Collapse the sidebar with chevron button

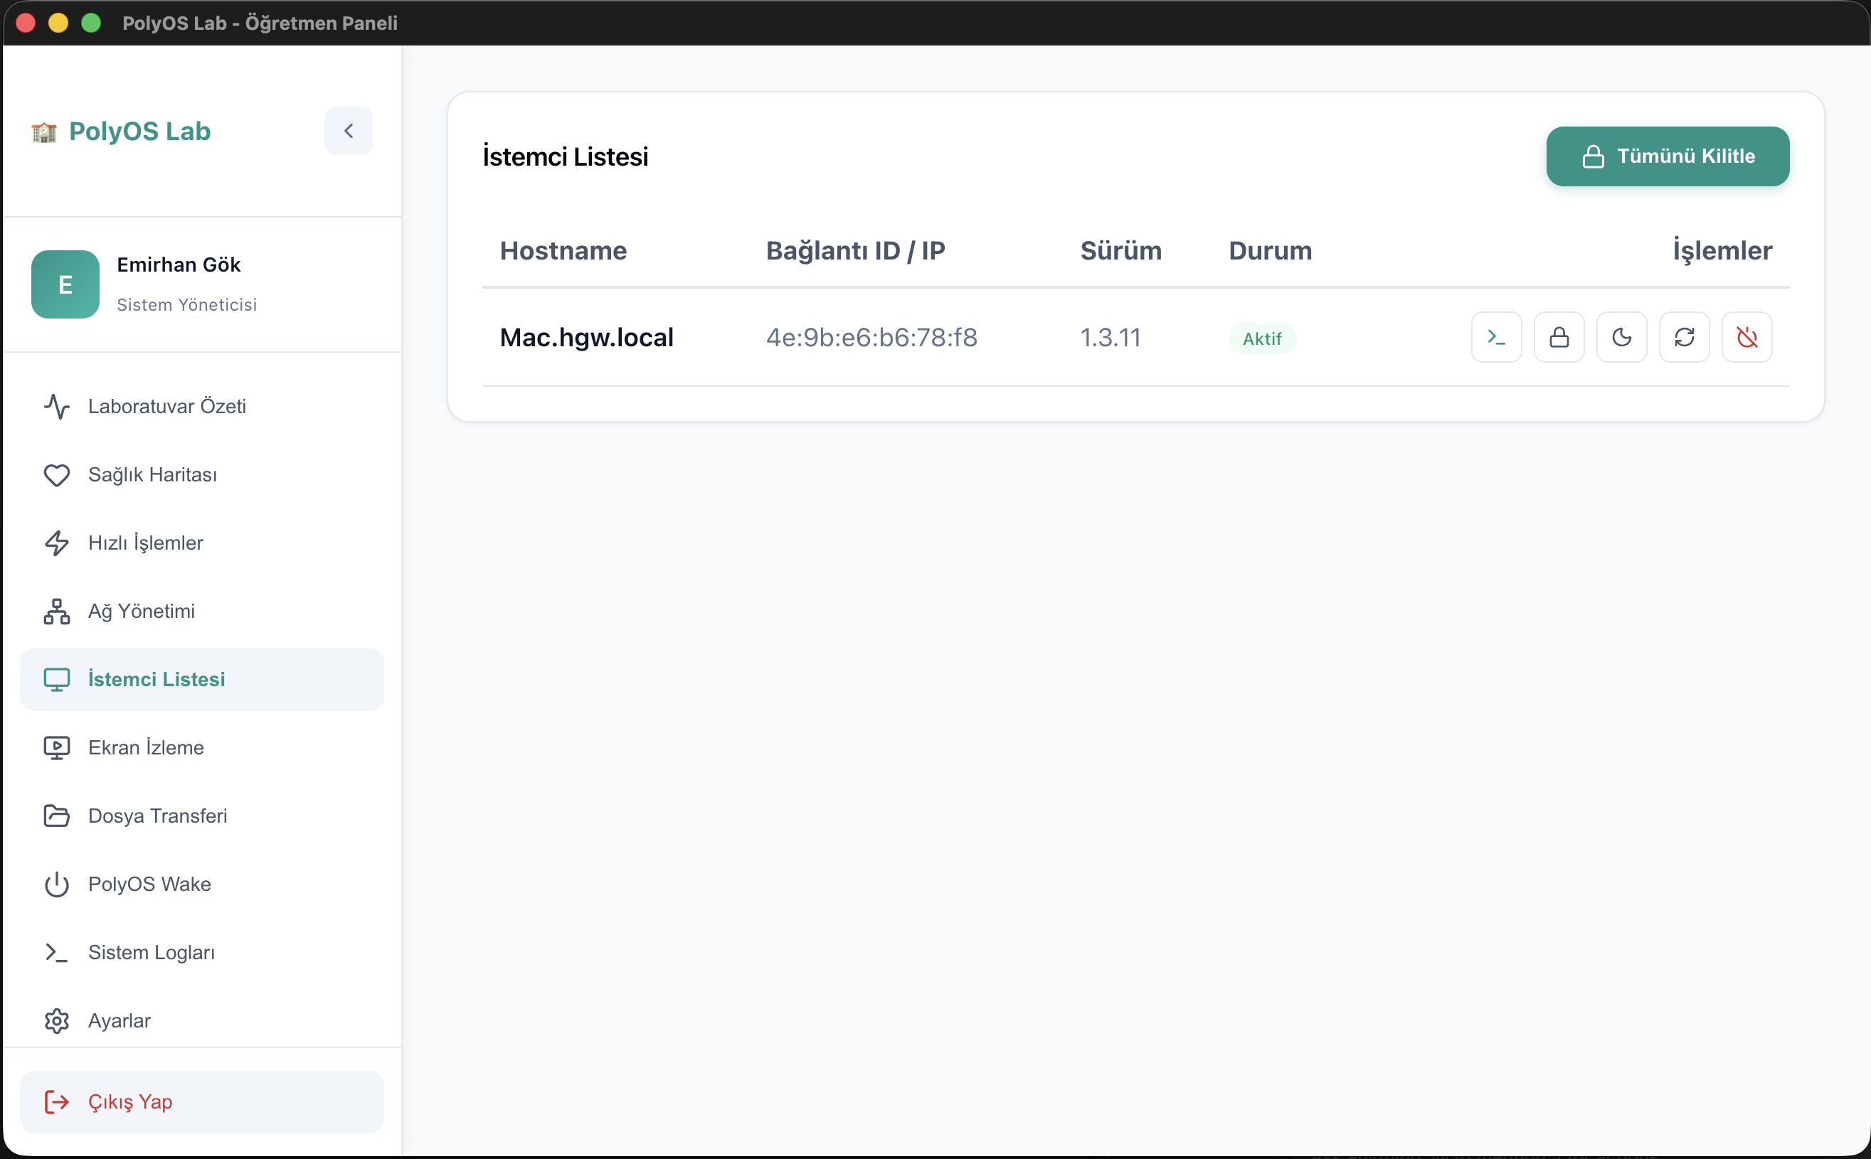348,131
